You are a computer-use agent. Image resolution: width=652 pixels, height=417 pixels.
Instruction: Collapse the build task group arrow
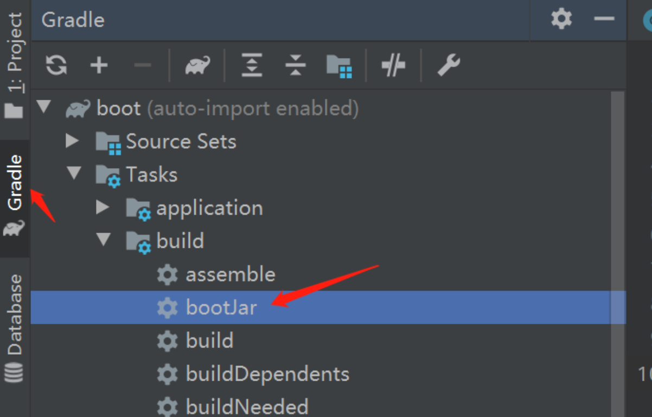[x=104, y=240]
